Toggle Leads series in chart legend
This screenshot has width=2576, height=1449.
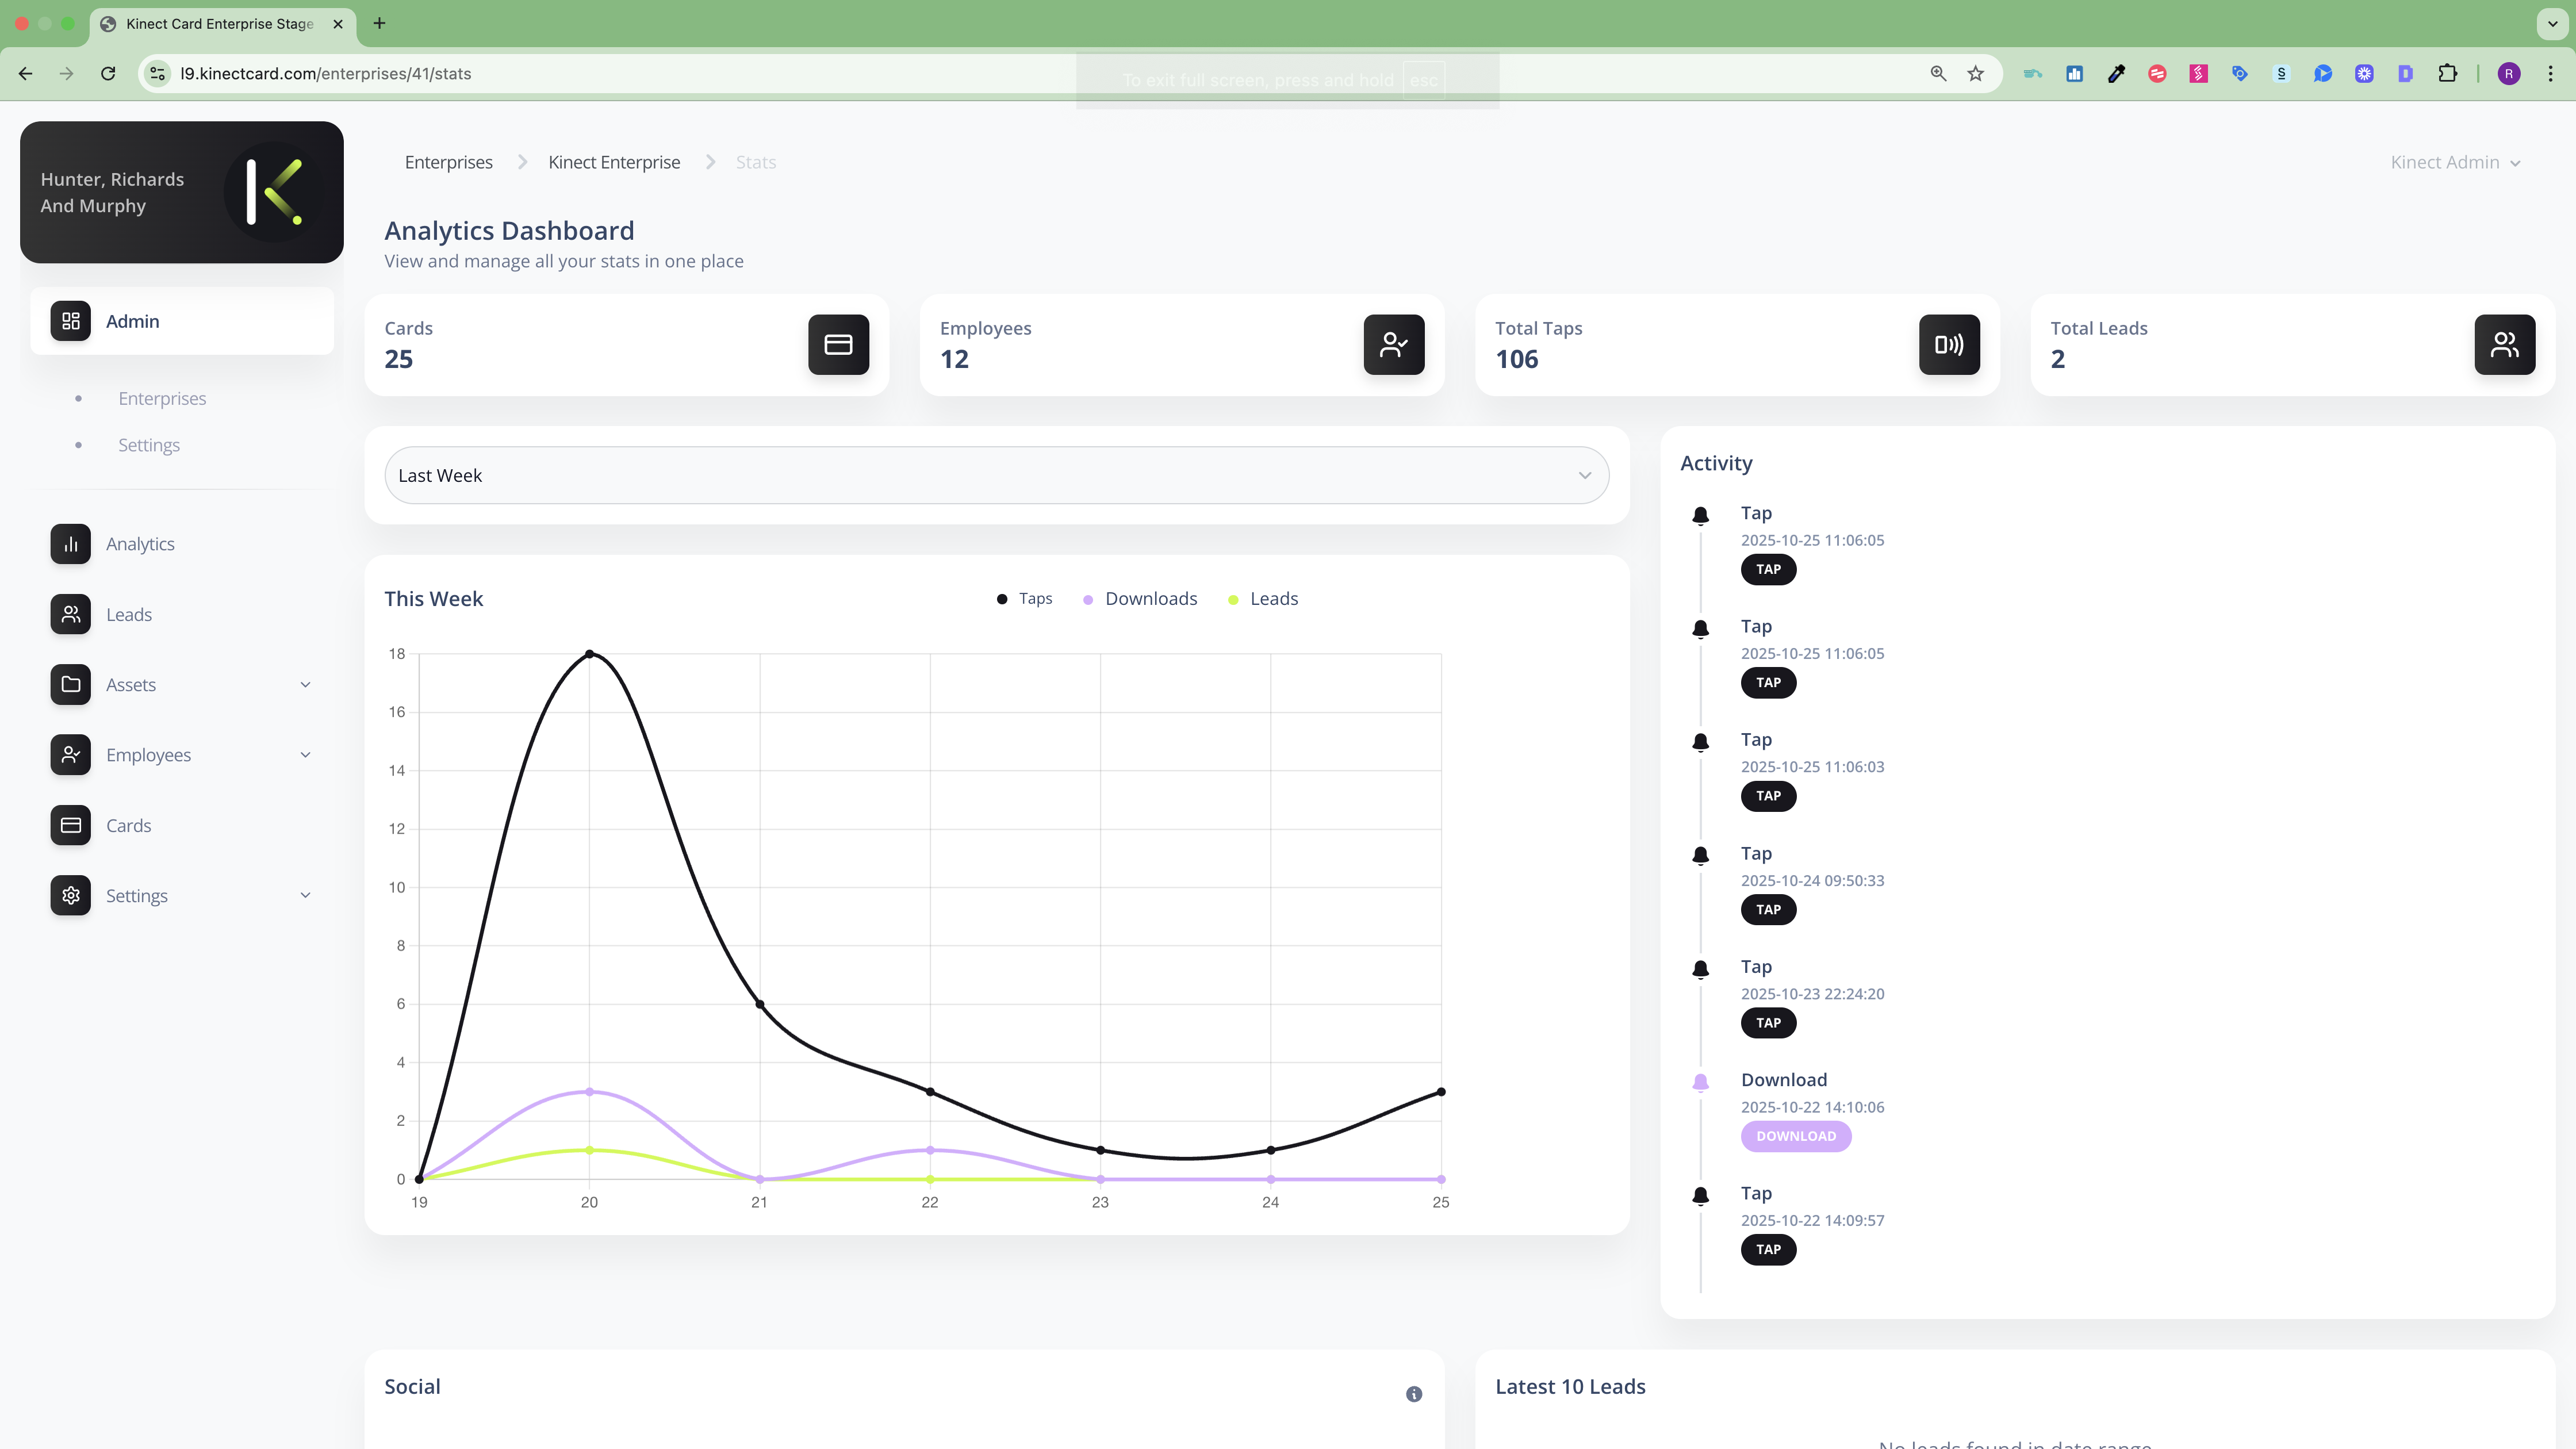pyautogui.click(x=1263, y=599)
